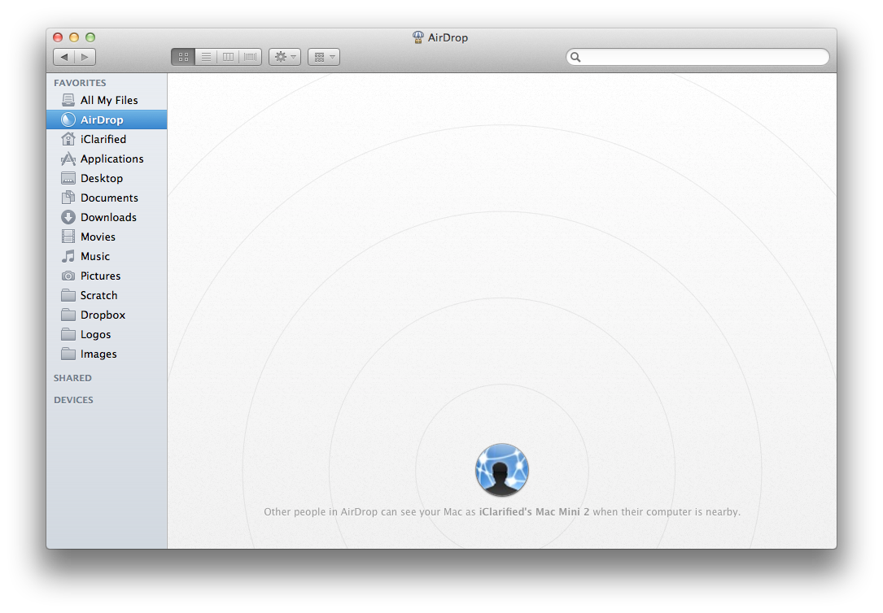Open Desktop in the sidebar
The width and height of the screenshot is (883, 613).
[107, 178]
